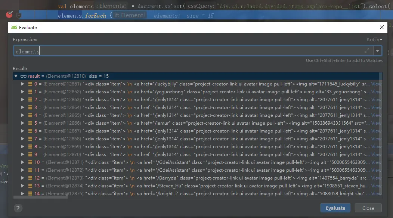Click View link for element 12
Screen dimensions: 393x218
point(376,178)
